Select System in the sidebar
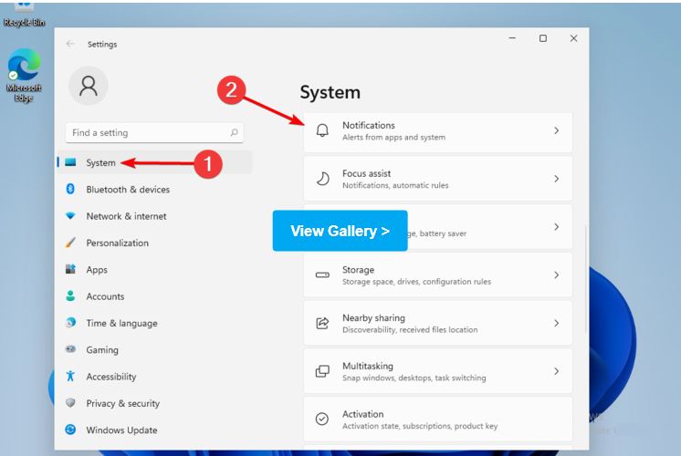 [x=154, y=162]
